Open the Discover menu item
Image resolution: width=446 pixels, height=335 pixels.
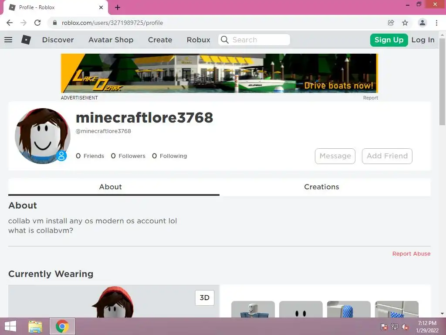point(58,40)
